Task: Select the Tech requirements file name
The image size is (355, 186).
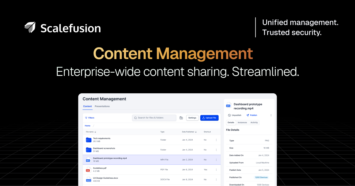Action: [x=102, y=138]
